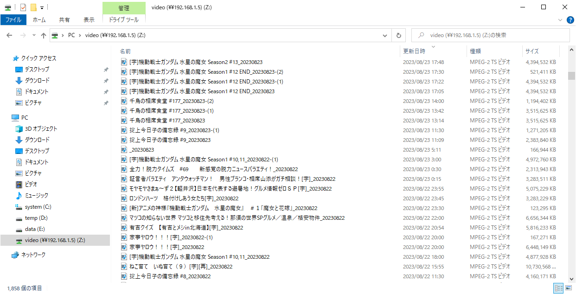Sort by the 種類 column header
The image size is (576, 294).
tap(475, 51)
